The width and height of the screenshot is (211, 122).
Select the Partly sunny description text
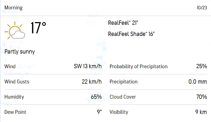(x=20, y=52)
